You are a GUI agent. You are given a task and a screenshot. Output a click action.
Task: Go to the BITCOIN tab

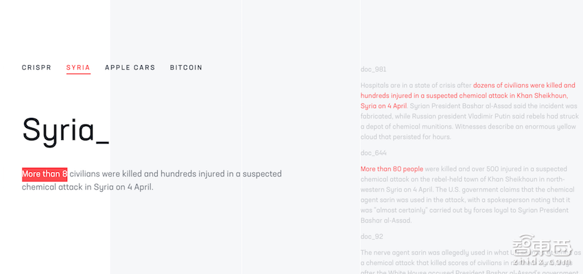point(186,68)
